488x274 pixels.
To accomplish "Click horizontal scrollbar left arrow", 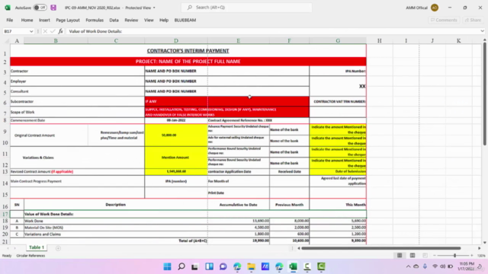I will pos(298,248).
